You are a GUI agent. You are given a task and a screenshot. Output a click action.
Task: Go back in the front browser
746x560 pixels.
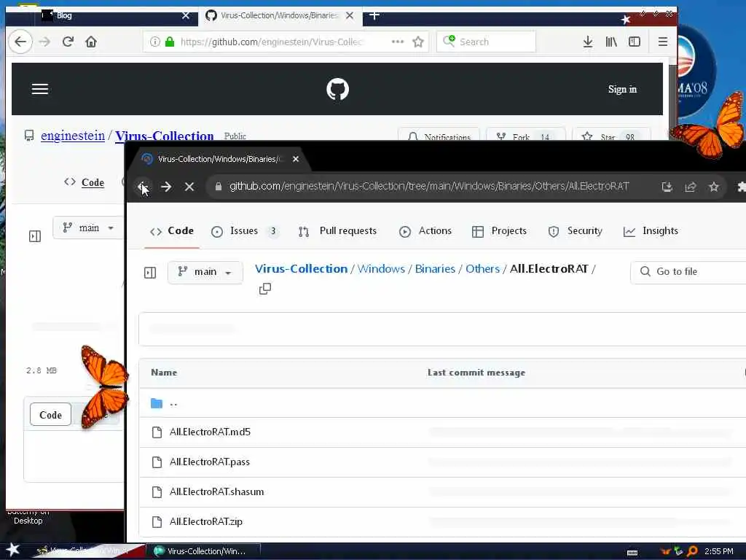coord(142,187)
